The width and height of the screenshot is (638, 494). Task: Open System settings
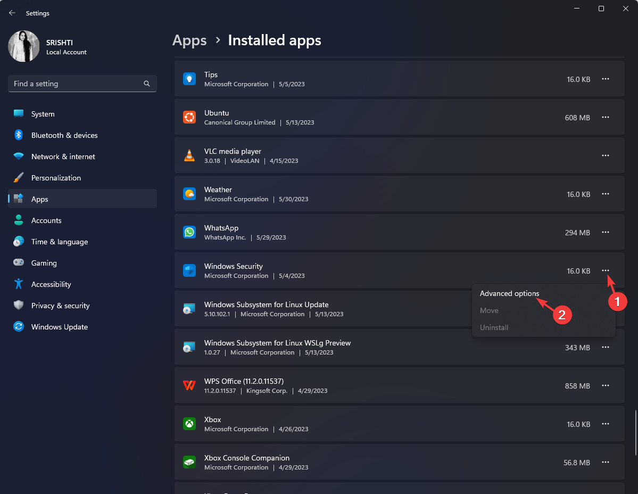[x=82, y=114]
